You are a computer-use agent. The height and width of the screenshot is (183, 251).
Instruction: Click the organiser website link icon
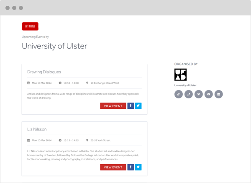tap(179, 94)
